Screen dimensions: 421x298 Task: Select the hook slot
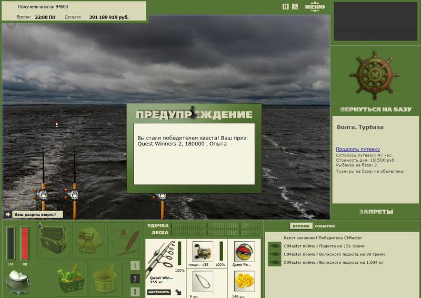[203, 281]
